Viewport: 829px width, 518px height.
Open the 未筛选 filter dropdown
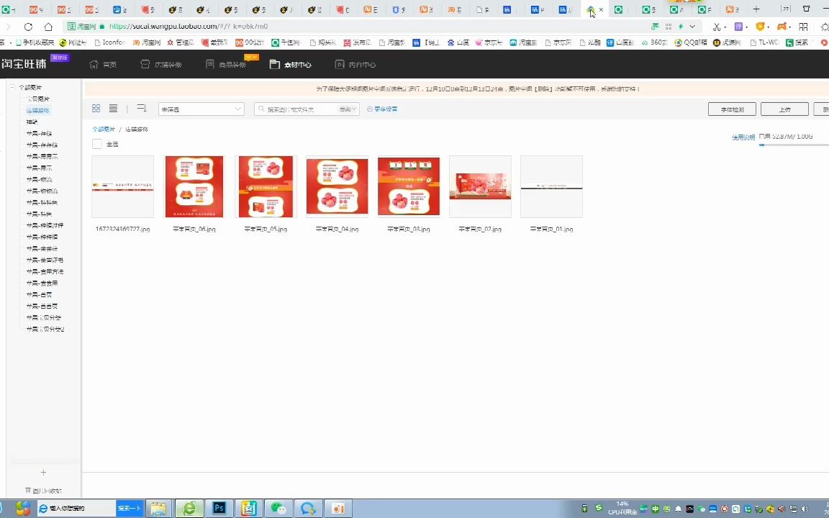[200, 109]
